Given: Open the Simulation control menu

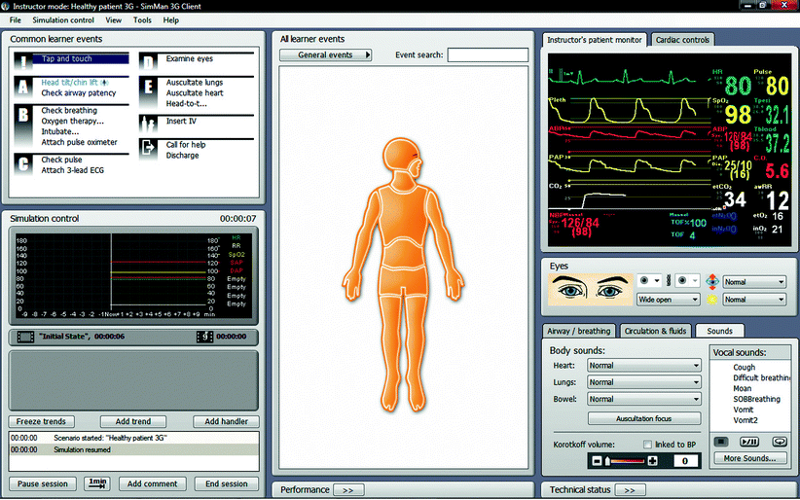Looking at the screenshot, I should pos(63,19).
